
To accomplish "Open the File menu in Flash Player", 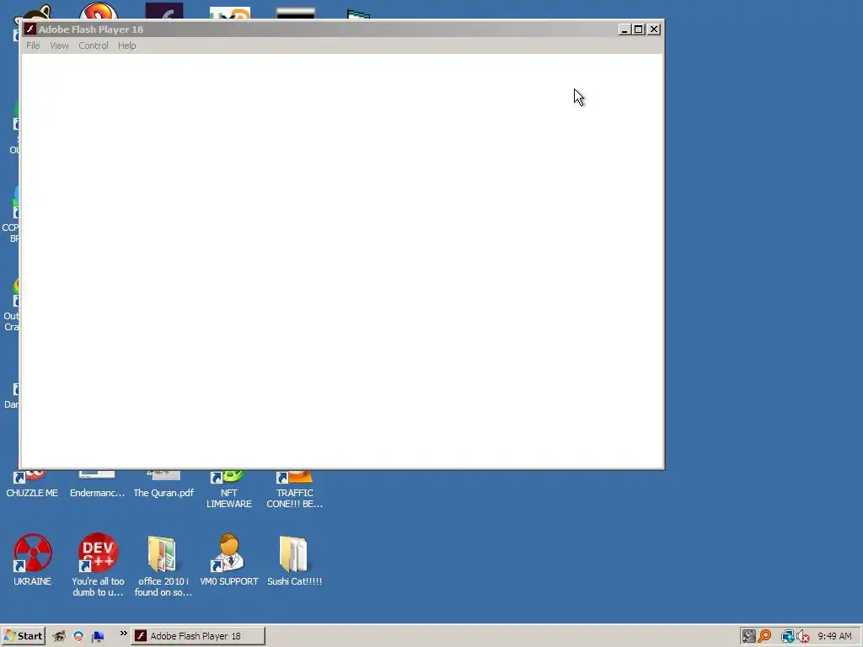I will pyautogui.click(x=33, y=45).
